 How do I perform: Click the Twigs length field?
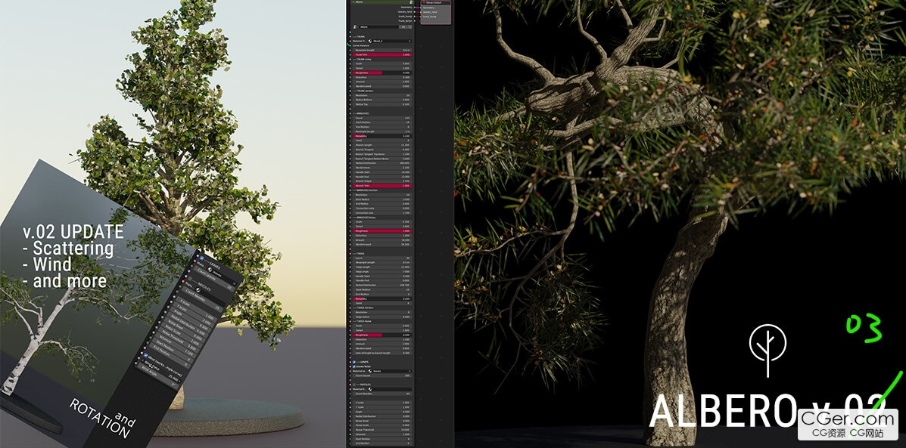[x=382, y=267]
